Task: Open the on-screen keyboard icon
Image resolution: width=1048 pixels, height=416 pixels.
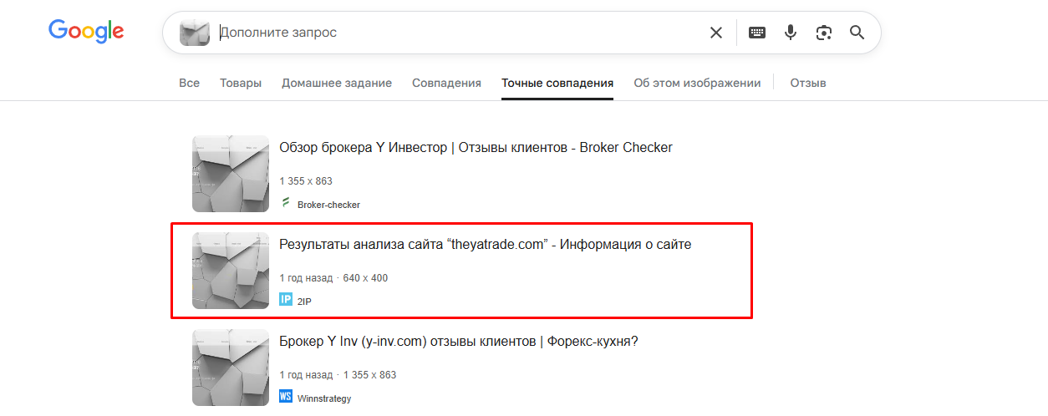Action: pyautogui.click(x=757, y=33)
